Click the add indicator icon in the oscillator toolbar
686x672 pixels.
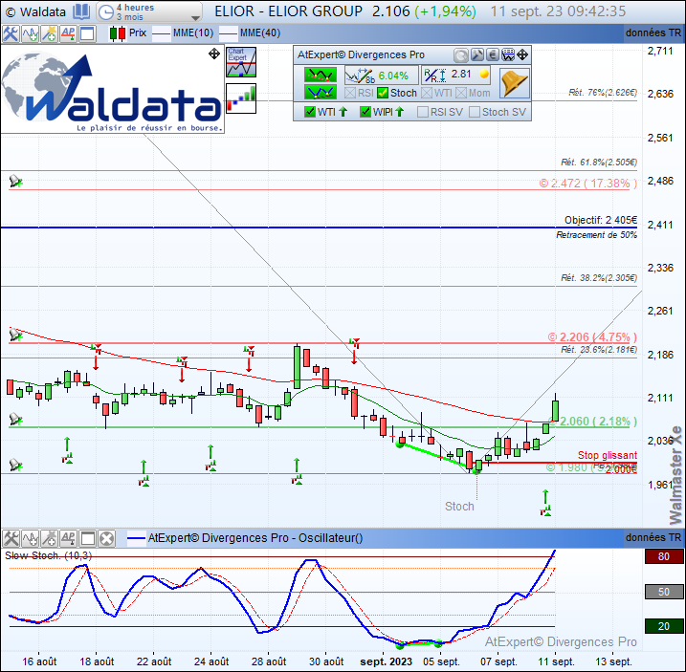31,538
